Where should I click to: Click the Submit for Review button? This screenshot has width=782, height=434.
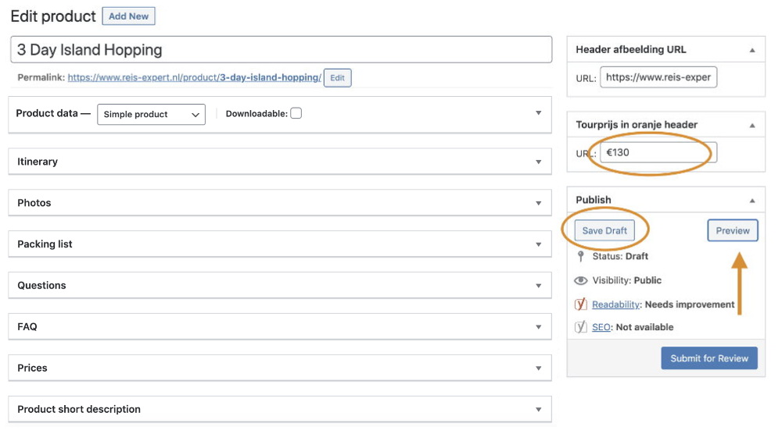tap(709, 358)
